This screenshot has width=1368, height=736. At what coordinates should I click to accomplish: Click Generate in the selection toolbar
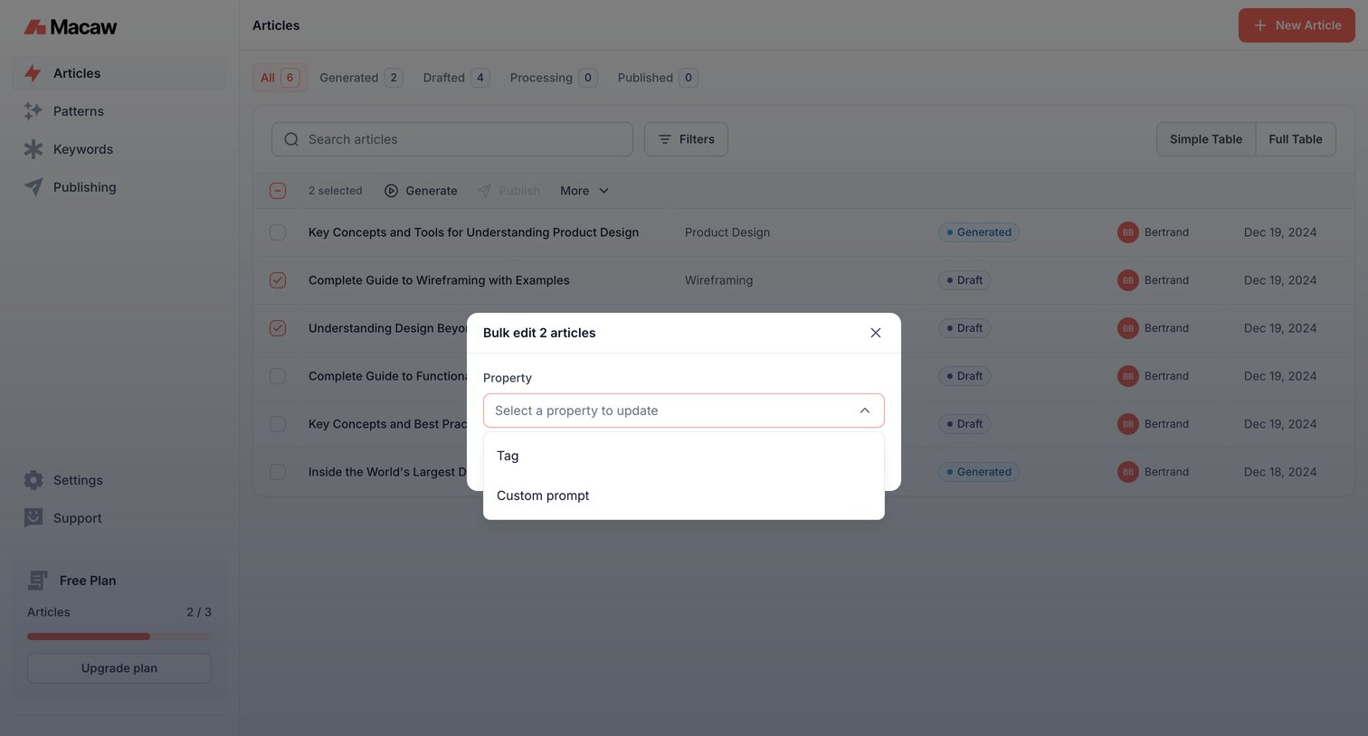coord(421,191)
